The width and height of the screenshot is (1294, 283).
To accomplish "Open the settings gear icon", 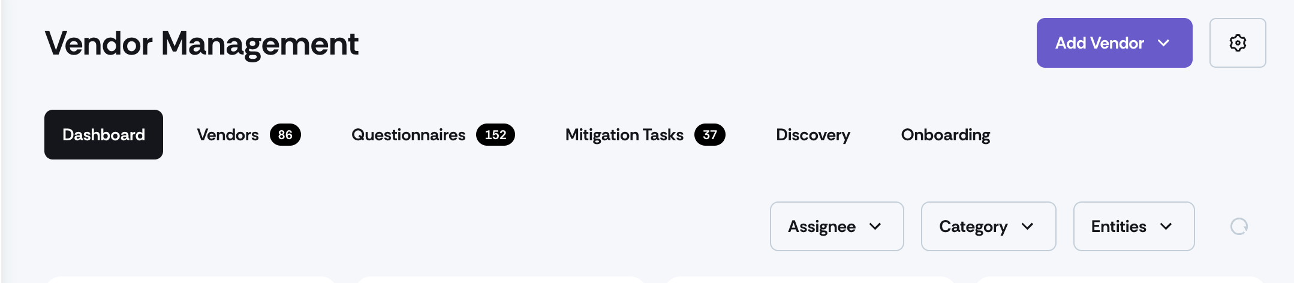I will click(x=1237, y=43).
